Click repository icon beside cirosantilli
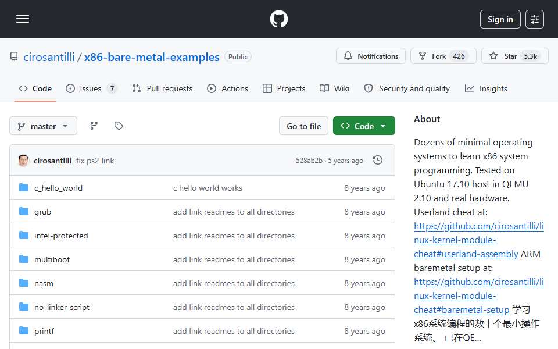 click(14, 56)
